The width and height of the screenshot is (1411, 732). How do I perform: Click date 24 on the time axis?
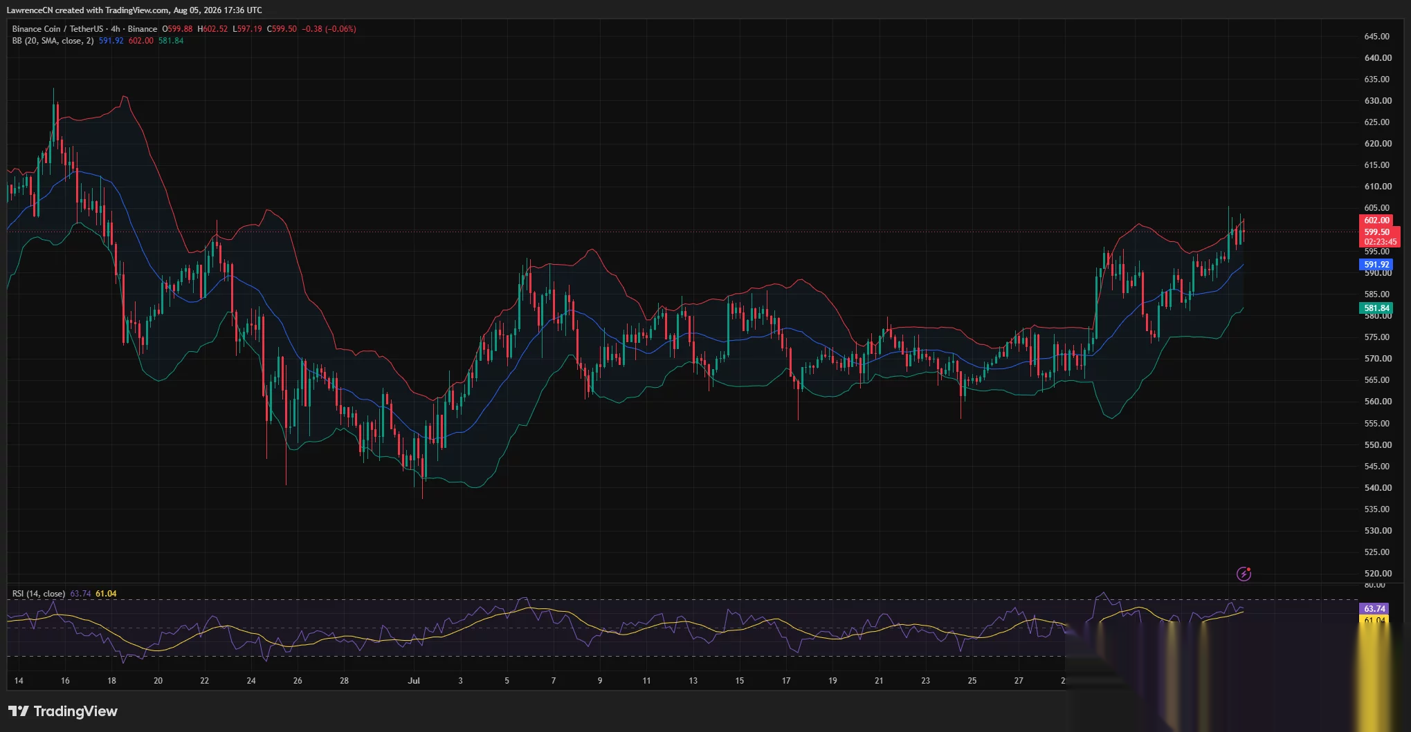pyautogui.click(x=251, y=681)
